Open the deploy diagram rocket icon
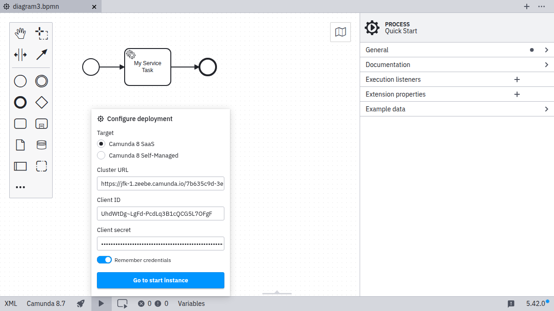554x311 pixels. (x=80, y=304)
